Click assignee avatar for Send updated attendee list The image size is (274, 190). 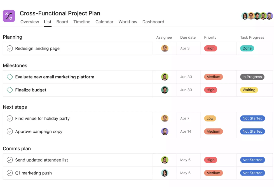tap(165, 160)
